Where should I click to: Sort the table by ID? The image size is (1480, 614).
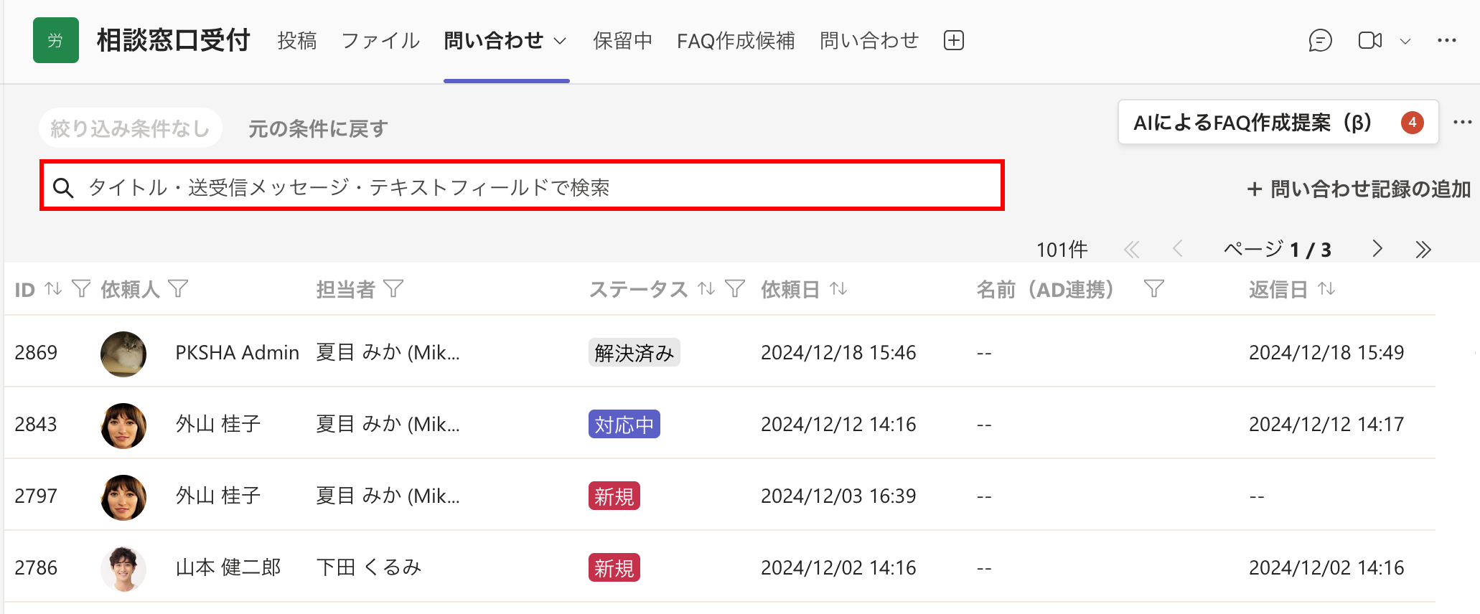click(52, 288)
